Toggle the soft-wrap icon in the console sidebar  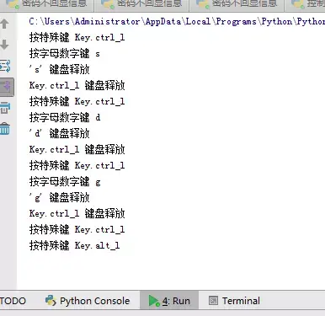coord(5,66)
